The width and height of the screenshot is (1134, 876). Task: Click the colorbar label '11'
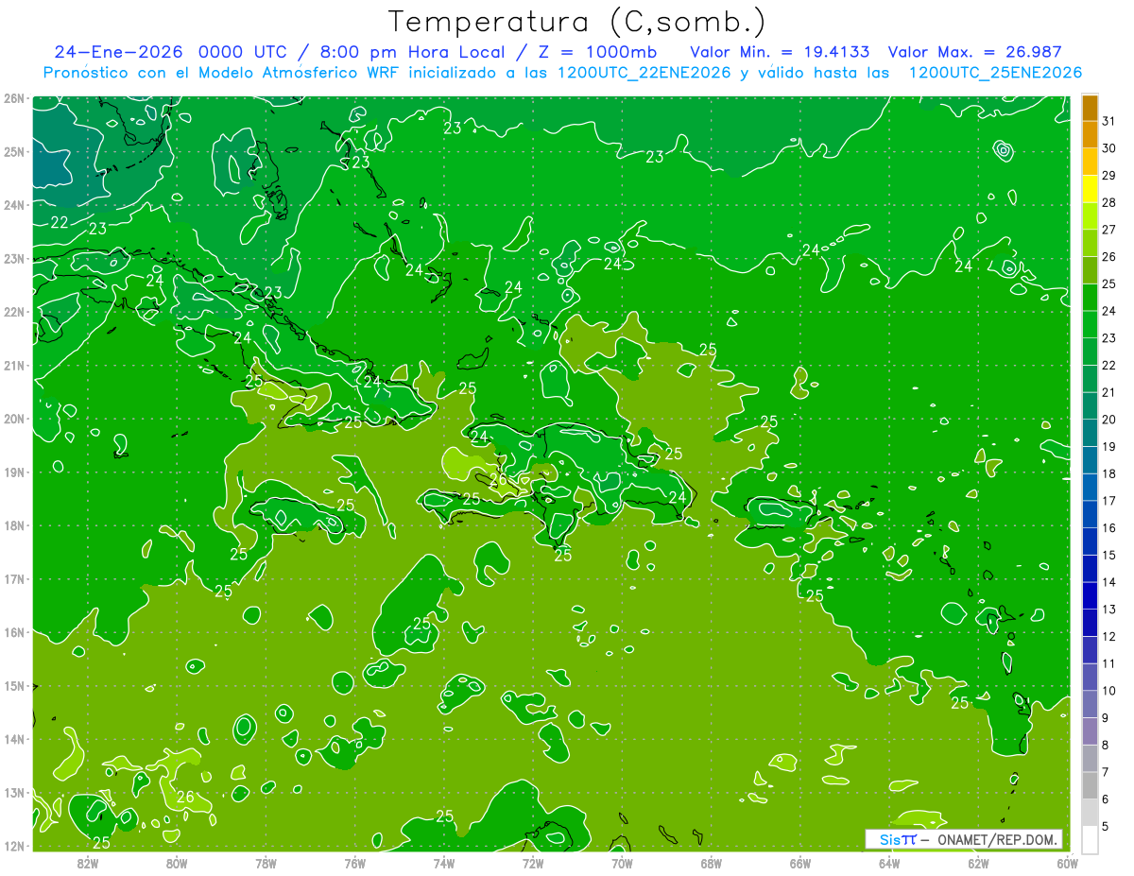tap(1108, 663)
